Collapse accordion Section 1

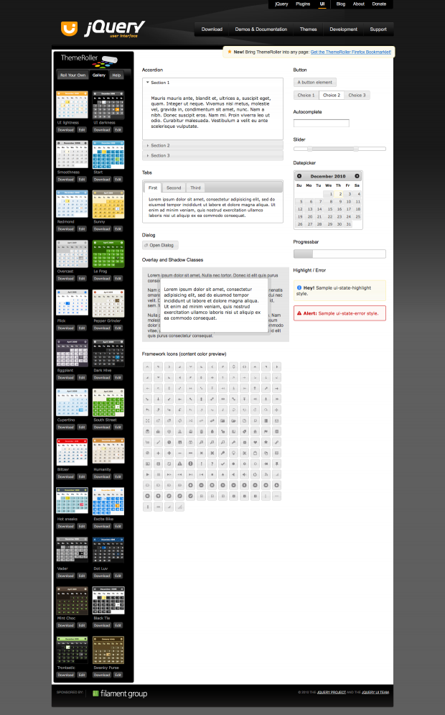[x=212, y=83]
